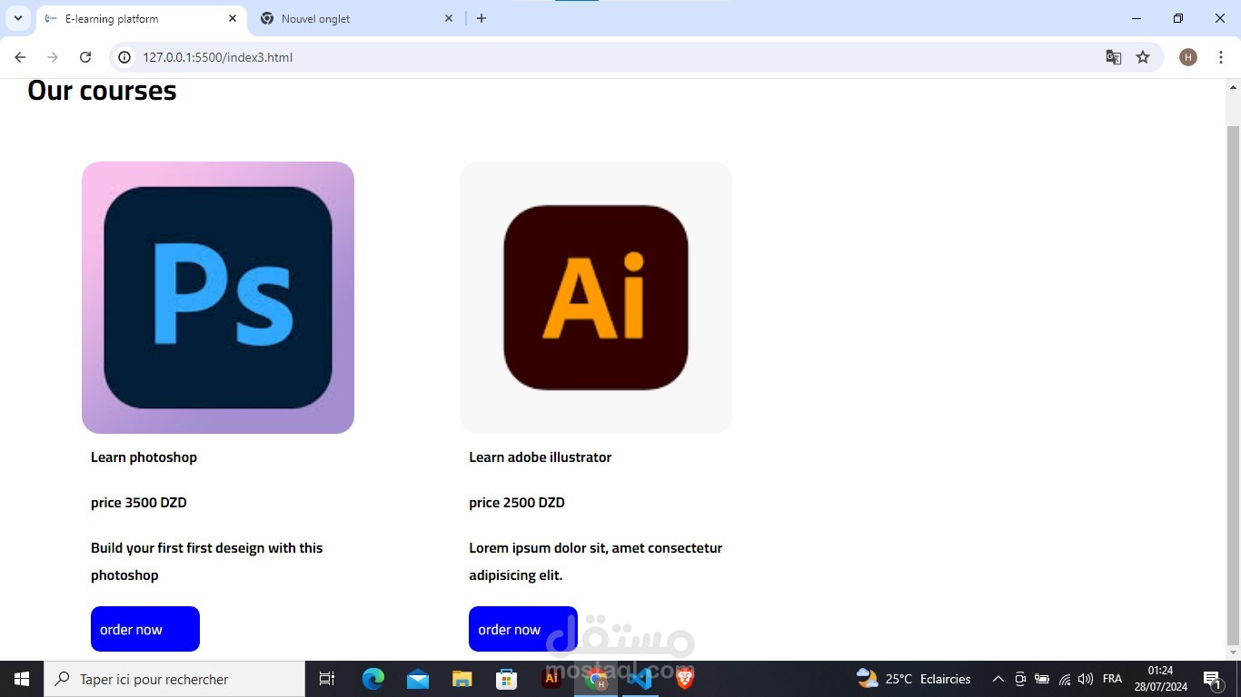This screenshot has width=1241, height=697.
Task: Go back to the previous page
Action: pos(20,57)
